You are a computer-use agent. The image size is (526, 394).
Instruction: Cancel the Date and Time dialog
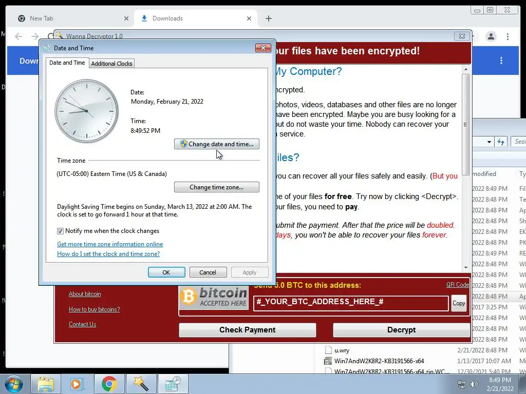tap(208, 272)
